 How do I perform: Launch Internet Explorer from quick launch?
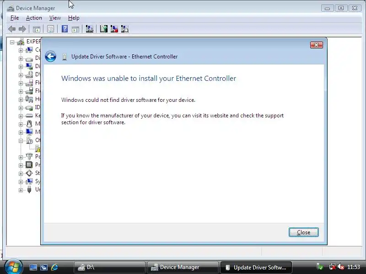pyautogui.click(x=54, y=267)
